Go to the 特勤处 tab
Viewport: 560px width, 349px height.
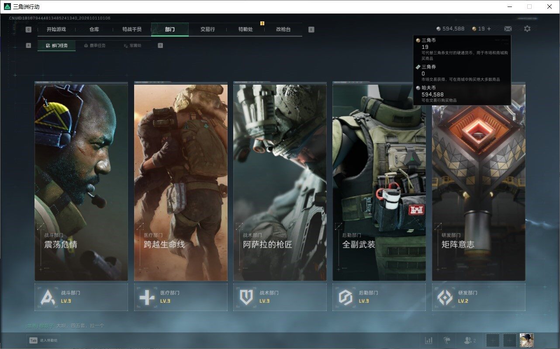[245, 29]
